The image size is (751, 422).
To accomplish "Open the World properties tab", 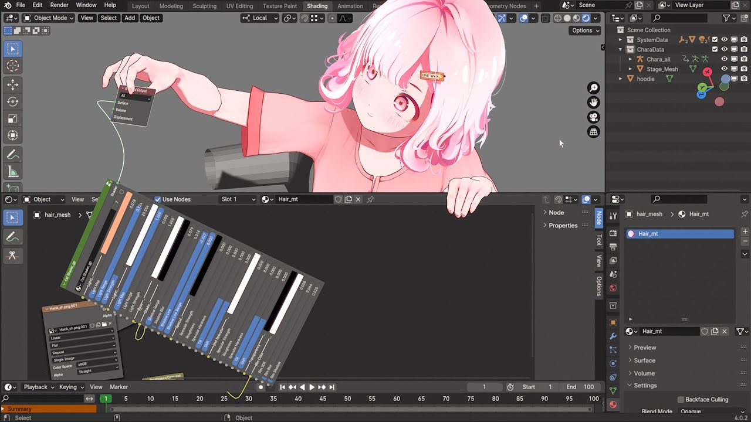I will pos(613,288).
